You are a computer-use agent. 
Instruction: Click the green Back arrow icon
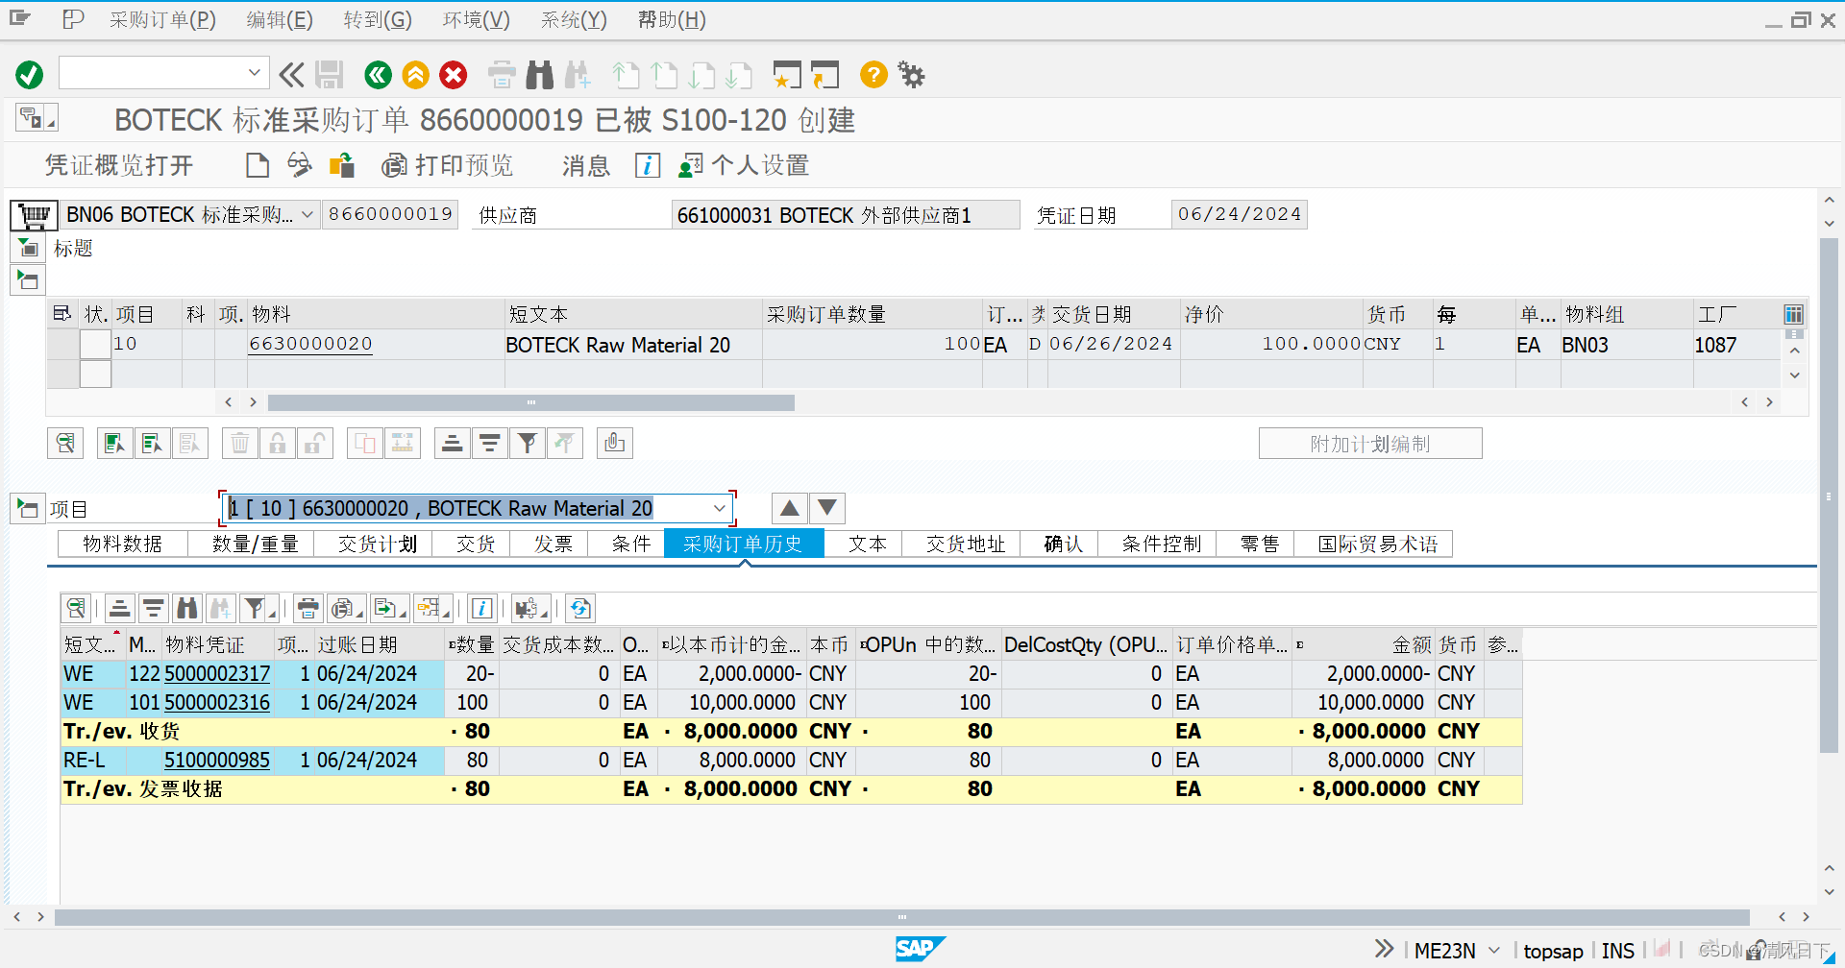coord(378,75)
